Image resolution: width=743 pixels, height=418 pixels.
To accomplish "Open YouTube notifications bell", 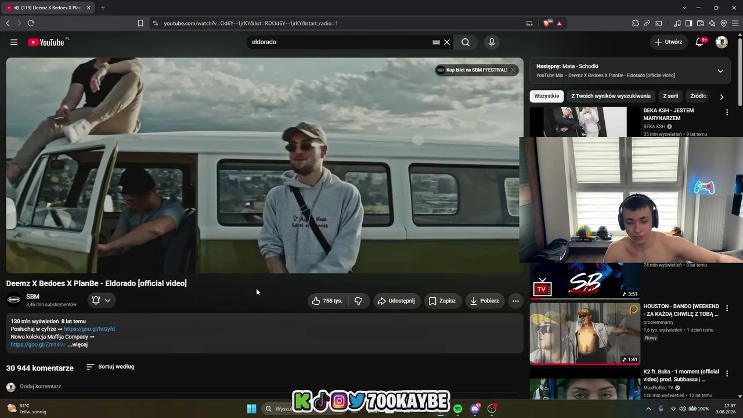I will coord(700,42).
